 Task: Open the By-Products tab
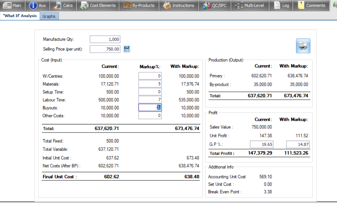(139, 5)
